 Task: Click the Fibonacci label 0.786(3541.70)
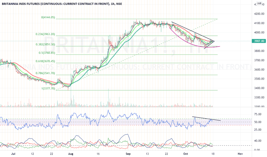[x=45, y=73]
